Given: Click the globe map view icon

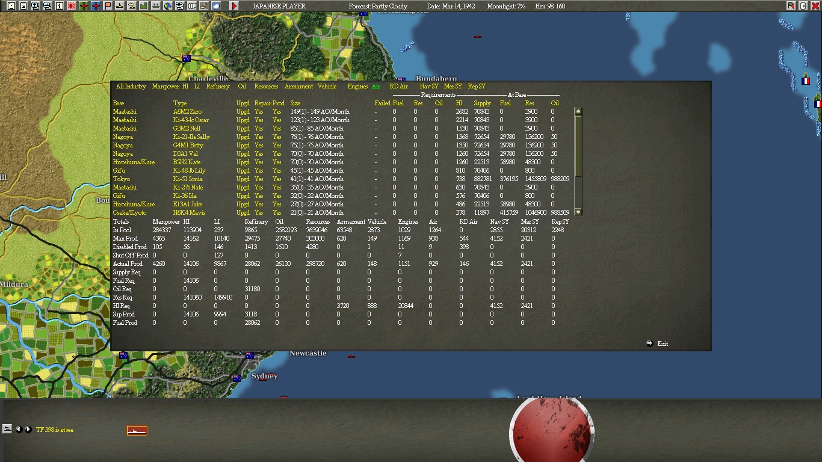Looking at the screenshot, I should click(167, 5).
